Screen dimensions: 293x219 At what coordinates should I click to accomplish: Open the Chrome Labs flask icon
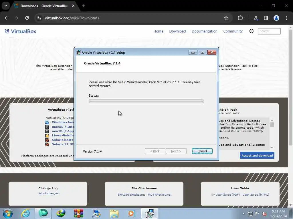[x=256, y=18]
